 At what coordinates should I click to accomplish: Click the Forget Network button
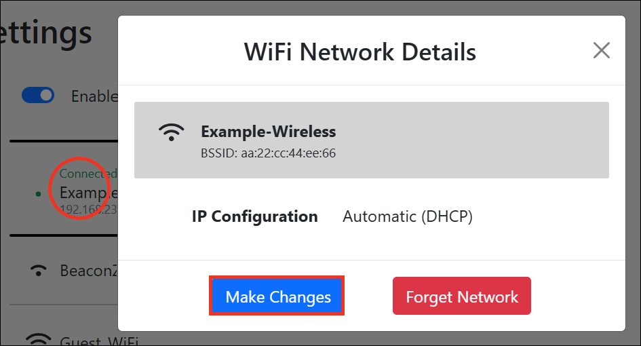pyautogui.click(x=461, y=296)
